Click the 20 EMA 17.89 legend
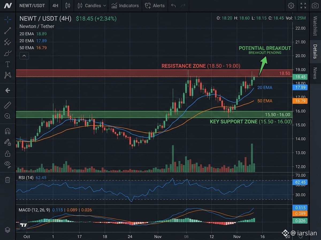This screenshot has width=321, height=240. tap(33, 41)
